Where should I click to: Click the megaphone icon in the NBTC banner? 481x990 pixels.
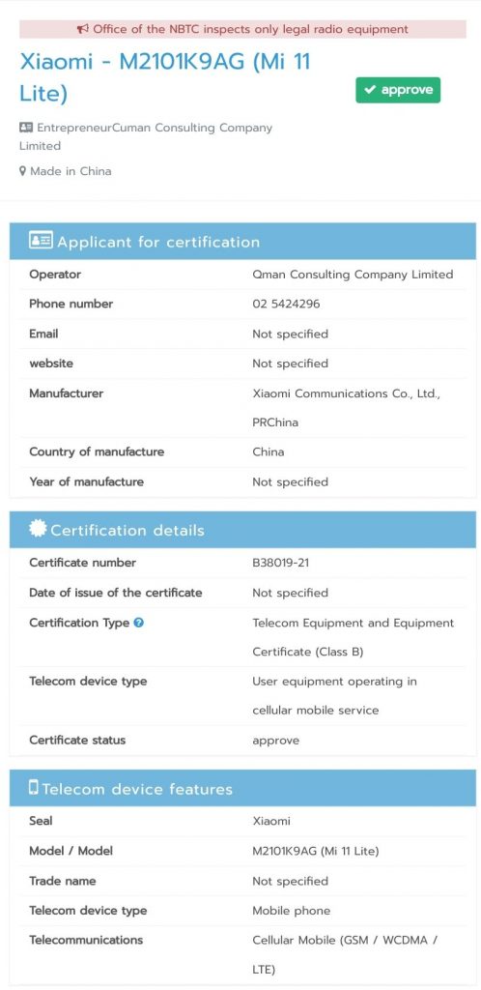83,29
